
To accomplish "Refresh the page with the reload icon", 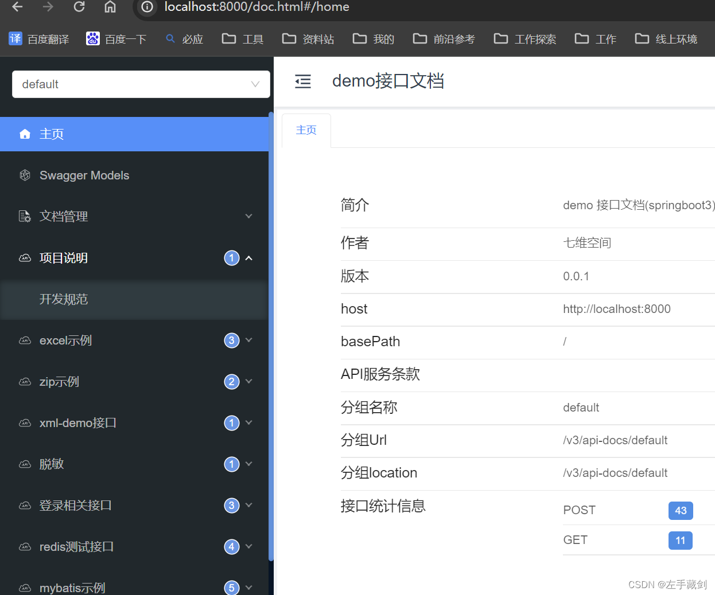I will click(x=79, y=7).
